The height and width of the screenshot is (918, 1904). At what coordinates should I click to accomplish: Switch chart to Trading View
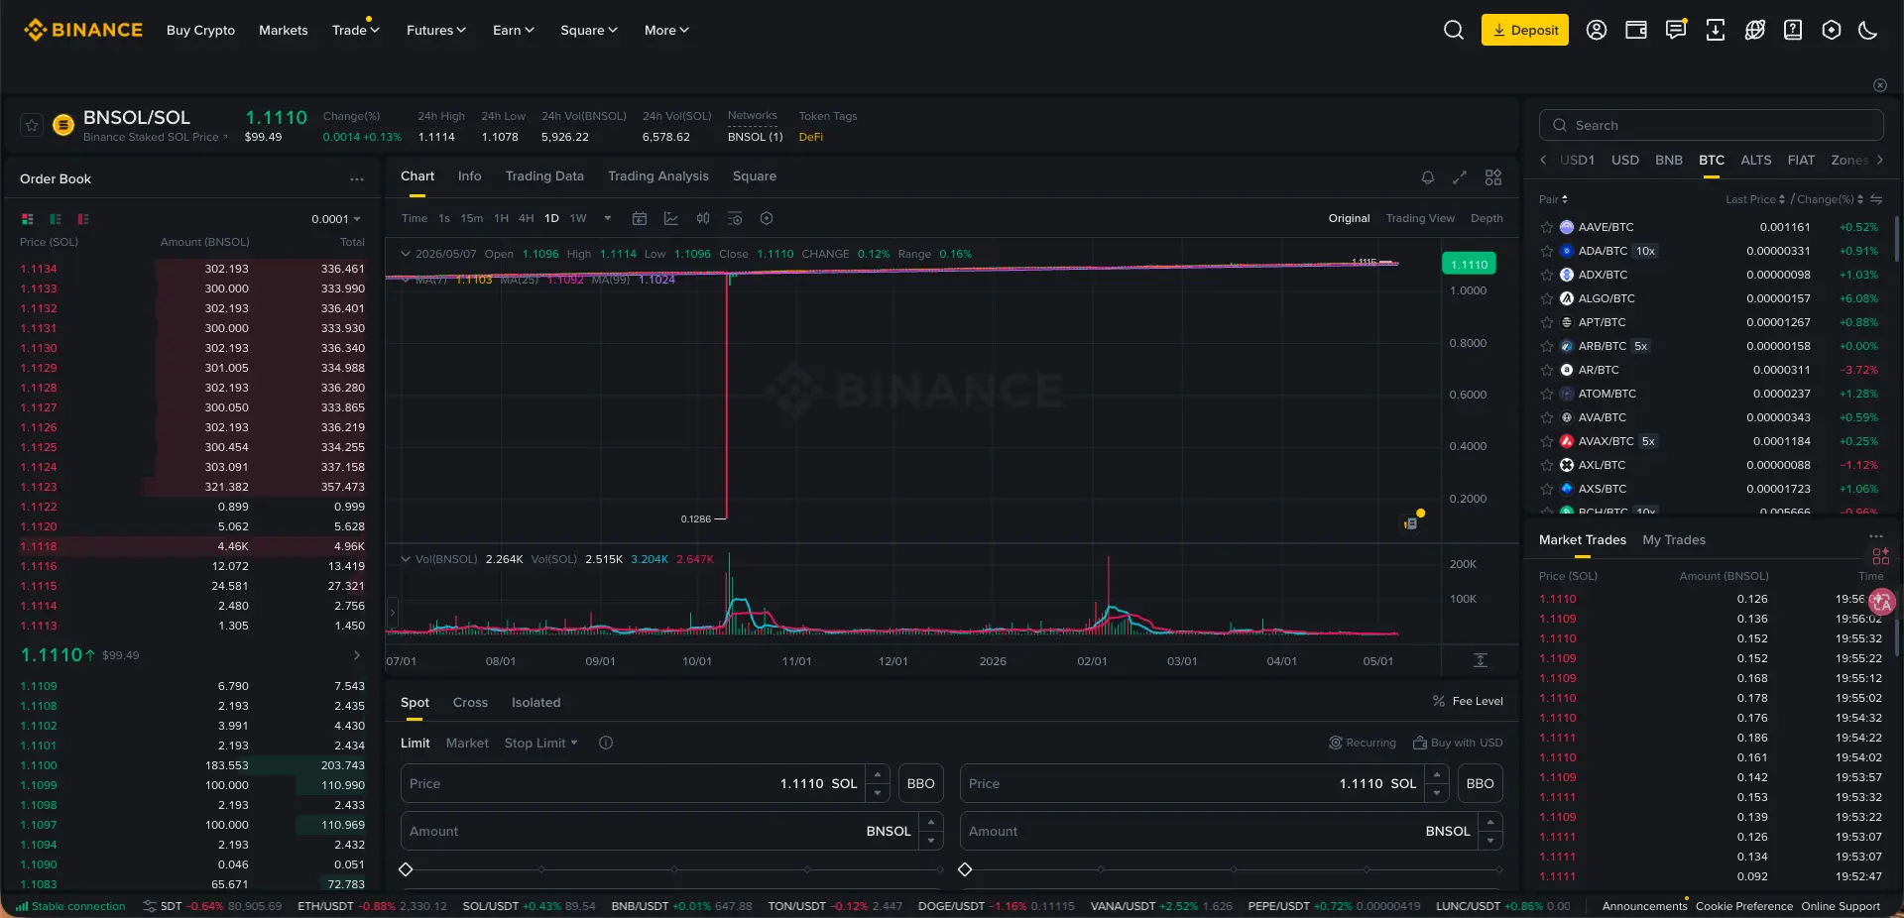click(x=1420, y=218)
